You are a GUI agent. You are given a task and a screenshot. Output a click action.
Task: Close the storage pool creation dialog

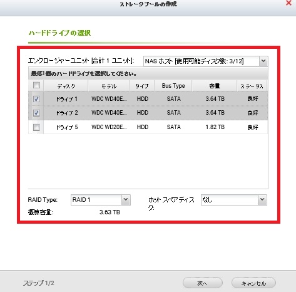(x=288, y=3)
